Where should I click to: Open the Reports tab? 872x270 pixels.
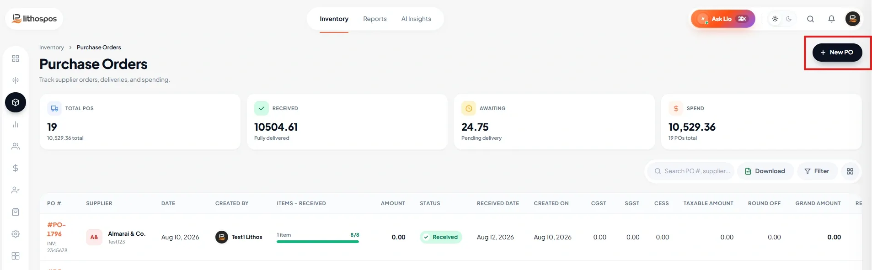click(x=375, y=19)
